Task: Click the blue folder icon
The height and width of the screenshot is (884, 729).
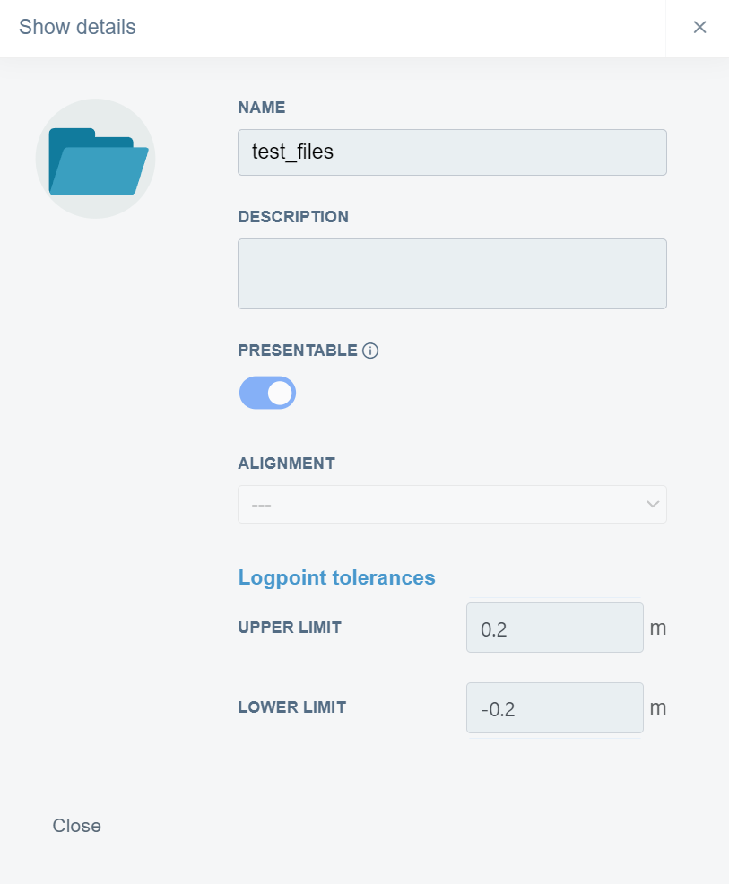Action: coord(96,160)
